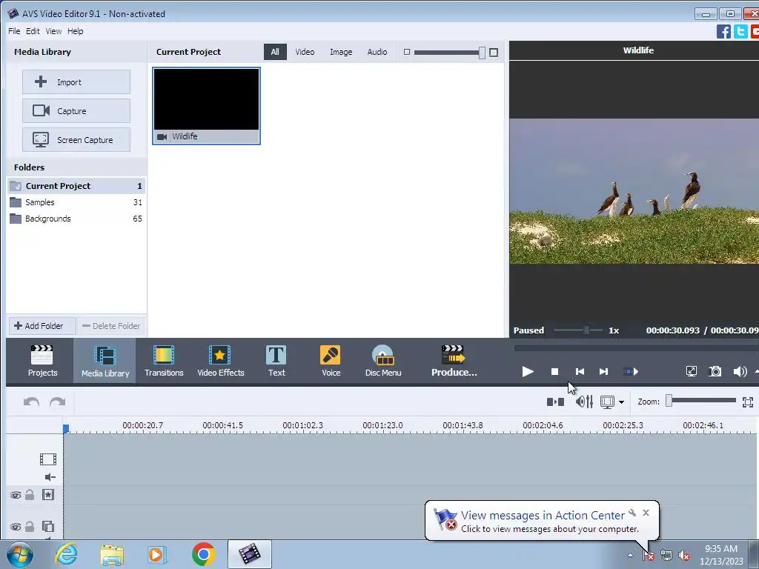
Task: Toggle visibility eye of video effects track
Action: click(16, 495)
